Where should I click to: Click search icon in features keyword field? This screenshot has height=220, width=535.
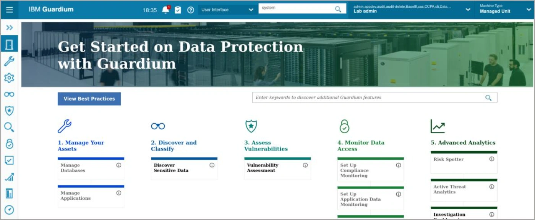(488, 98)
